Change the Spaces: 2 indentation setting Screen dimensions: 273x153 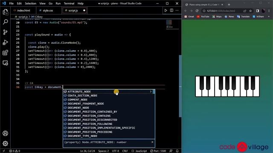(x=103, y=151)
